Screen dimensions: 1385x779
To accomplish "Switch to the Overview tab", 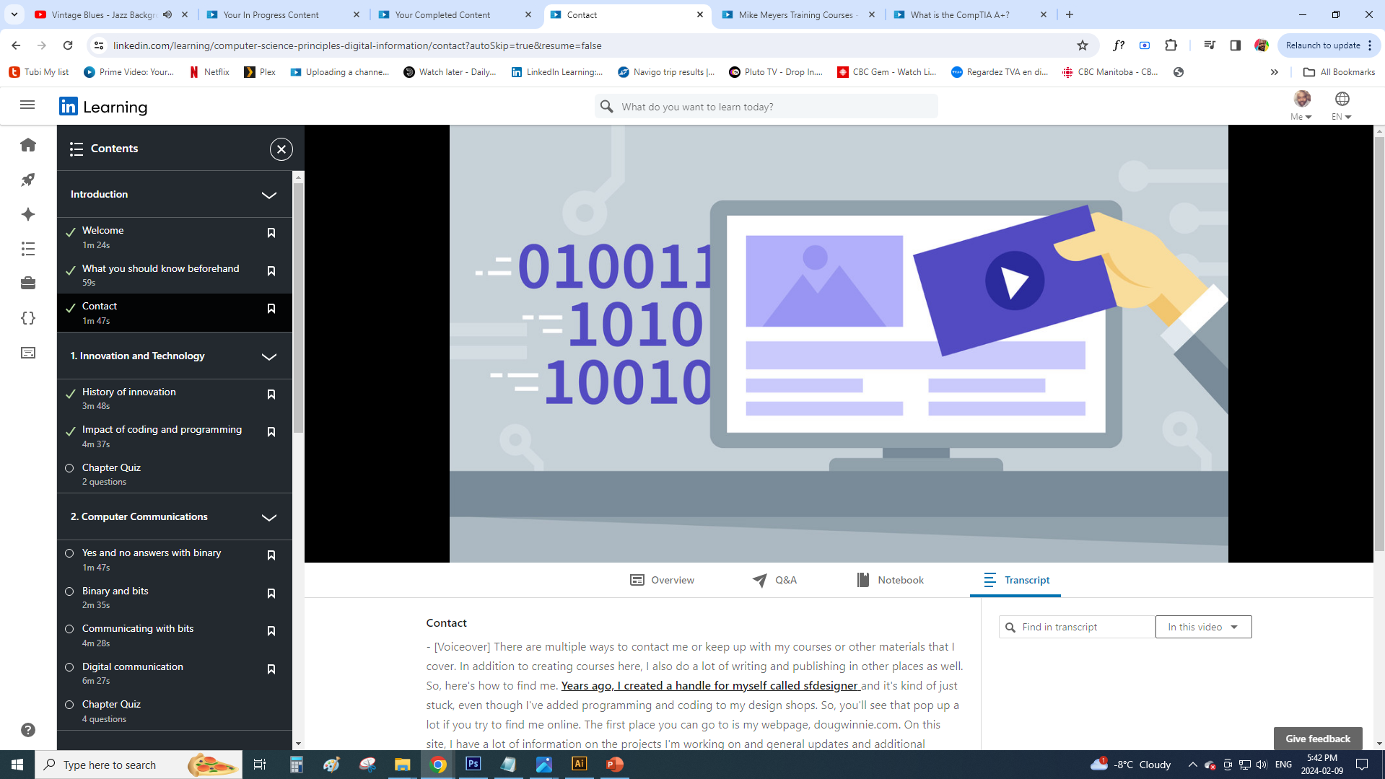I will click(662, 580).
